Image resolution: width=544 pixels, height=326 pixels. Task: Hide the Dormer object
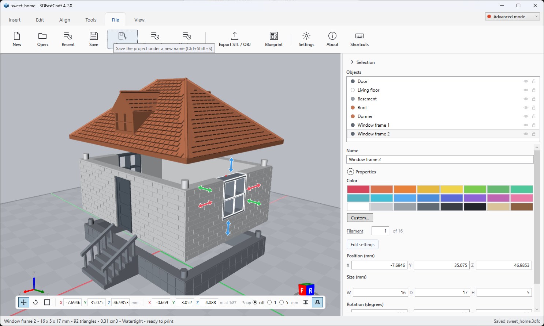pos(526,116)
